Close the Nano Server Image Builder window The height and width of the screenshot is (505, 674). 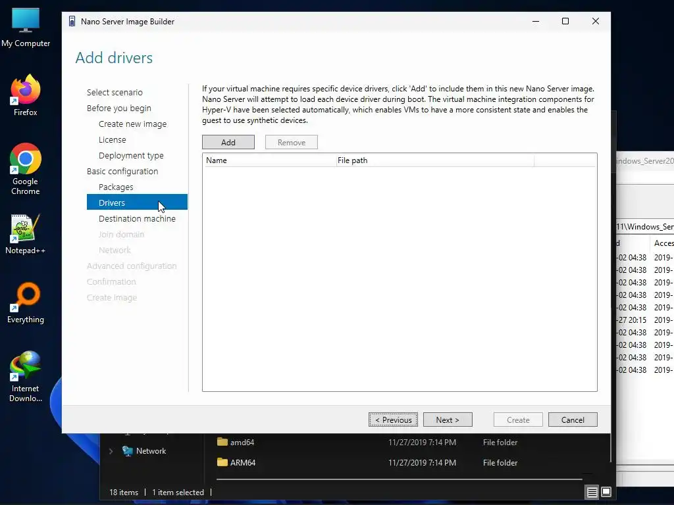pyautogui.click(x=595, y=21)
